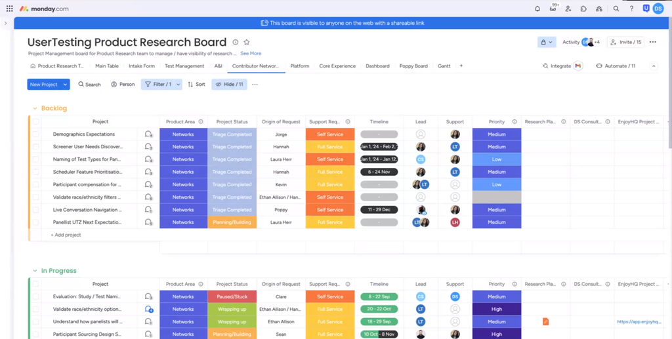Select all items in Backlog group checkbox
Image resolution: width=672 pixels, height=339 pixels.
(35, 122)
